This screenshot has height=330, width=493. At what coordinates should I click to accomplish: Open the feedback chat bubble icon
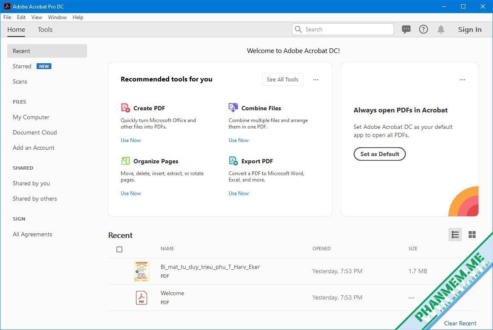click(x=406, y=30)
